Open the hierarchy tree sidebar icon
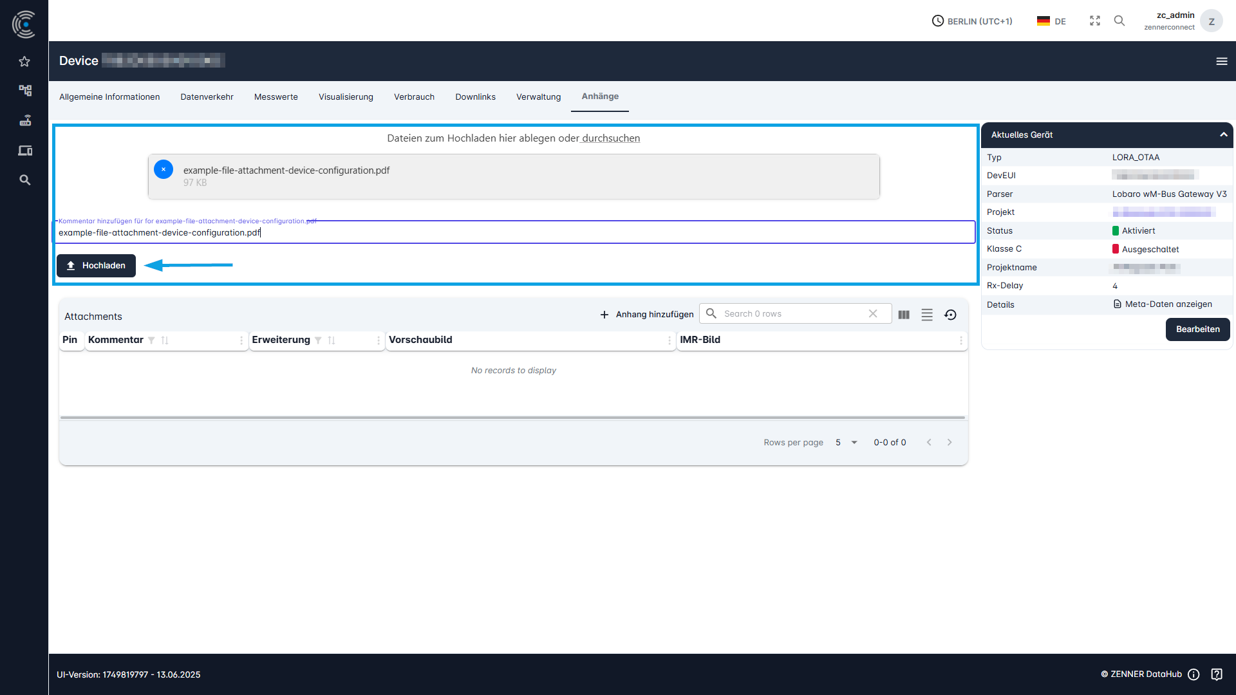Viewport: 1236px width, 695px height. click(24, 90)
